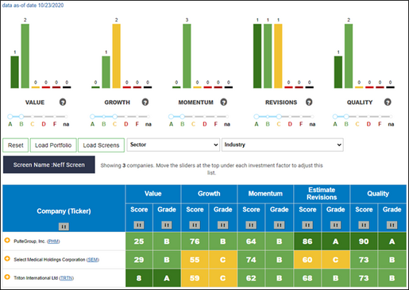The width and height of the screenshot is (409, 290).
Task: Click the Load Screens button
Action: point(101,145)
